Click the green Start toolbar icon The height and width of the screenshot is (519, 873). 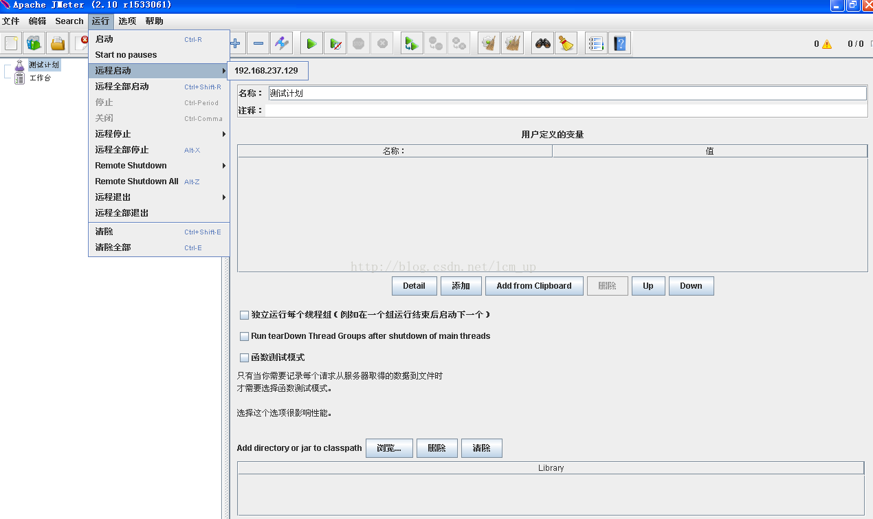click(x=311, y=43)
